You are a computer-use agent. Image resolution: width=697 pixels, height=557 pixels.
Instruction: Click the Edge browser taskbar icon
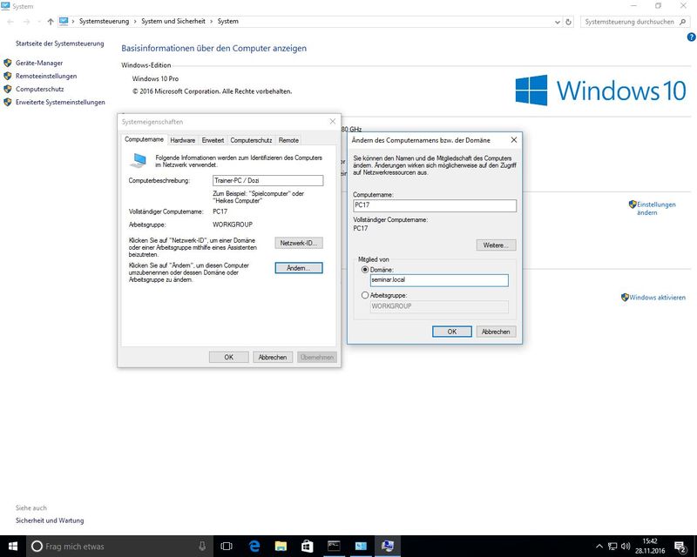tap(255, 546)
